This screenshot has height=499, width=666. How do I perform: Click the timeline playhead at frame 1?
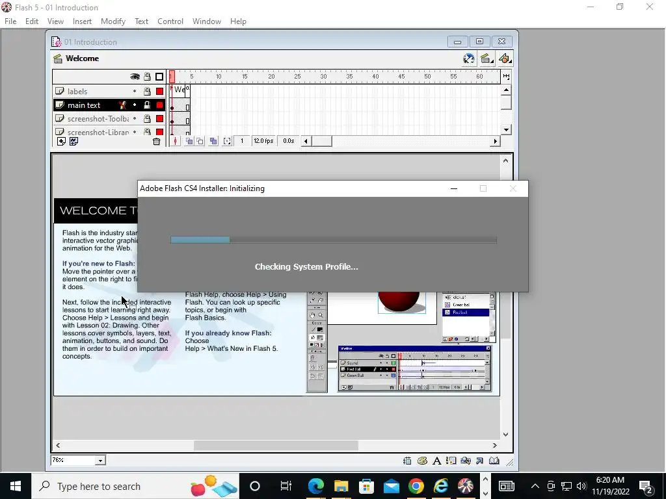(172, 77)
